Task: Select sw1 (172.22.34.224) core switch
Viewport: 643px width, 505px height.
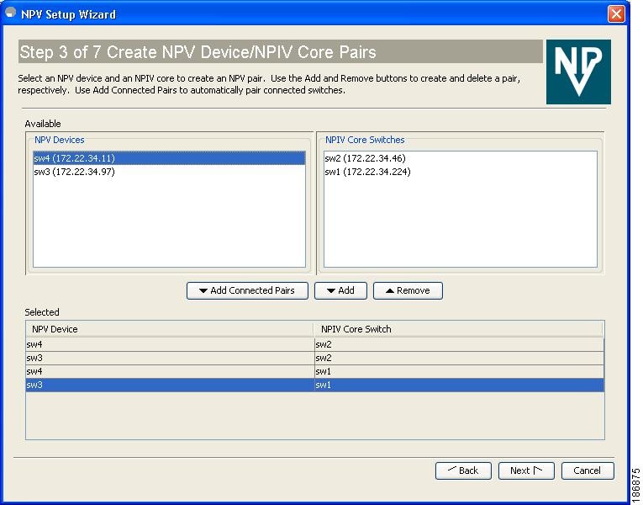Action: [x=460, y=172]
